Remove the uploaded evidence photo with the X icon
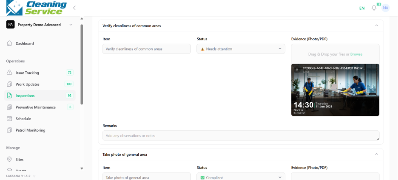This screenshot has width=398, height=180. (x=297, y=70)
